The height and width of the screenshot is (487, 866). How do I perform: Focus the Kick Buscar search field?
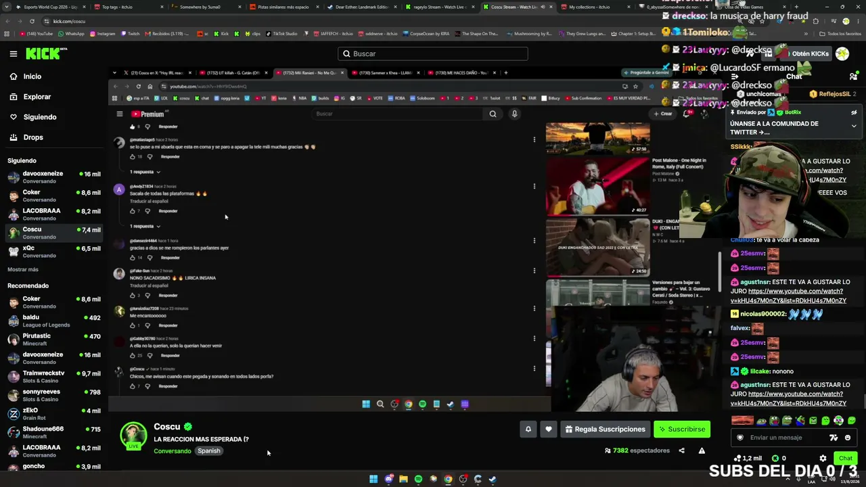433,53
